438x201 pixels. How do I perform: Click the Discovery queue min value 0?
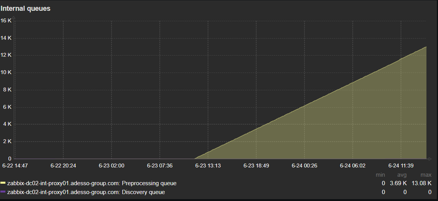tap(383, 192)
